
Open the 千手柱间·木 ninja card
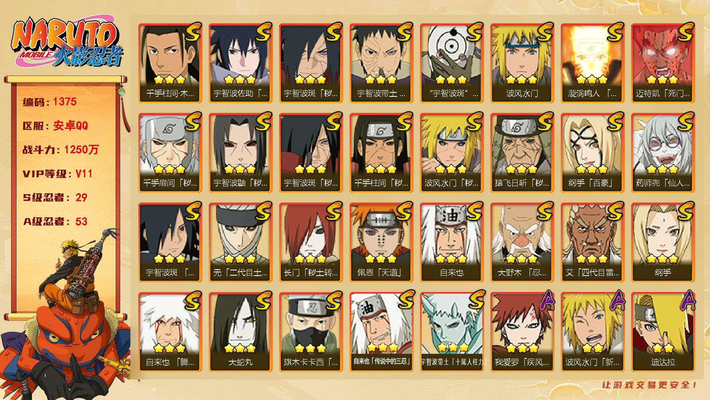170,63
